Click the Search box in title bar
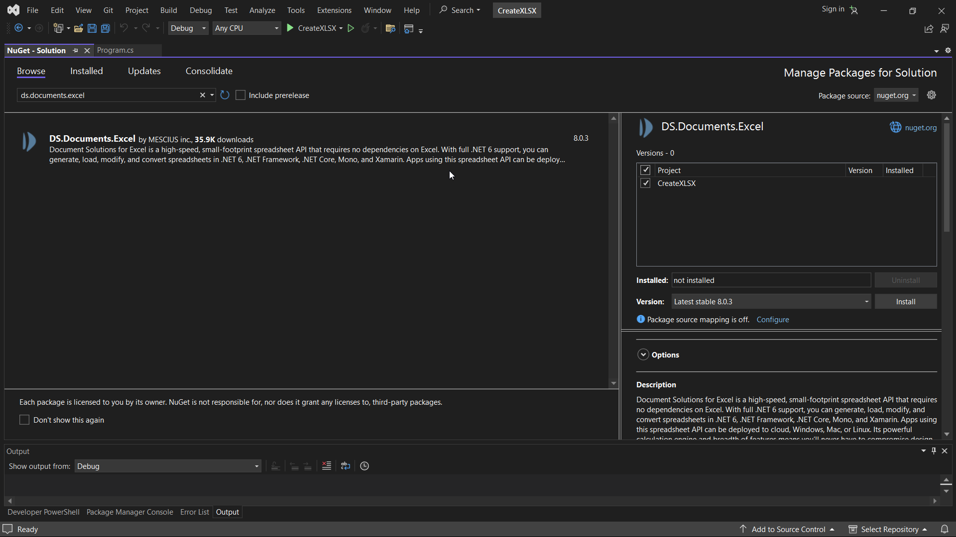Screen dimensions: 956x537 460,10
